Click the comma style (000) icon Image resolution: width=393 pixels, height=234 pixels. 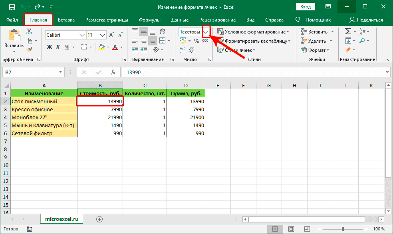(205, 40)
